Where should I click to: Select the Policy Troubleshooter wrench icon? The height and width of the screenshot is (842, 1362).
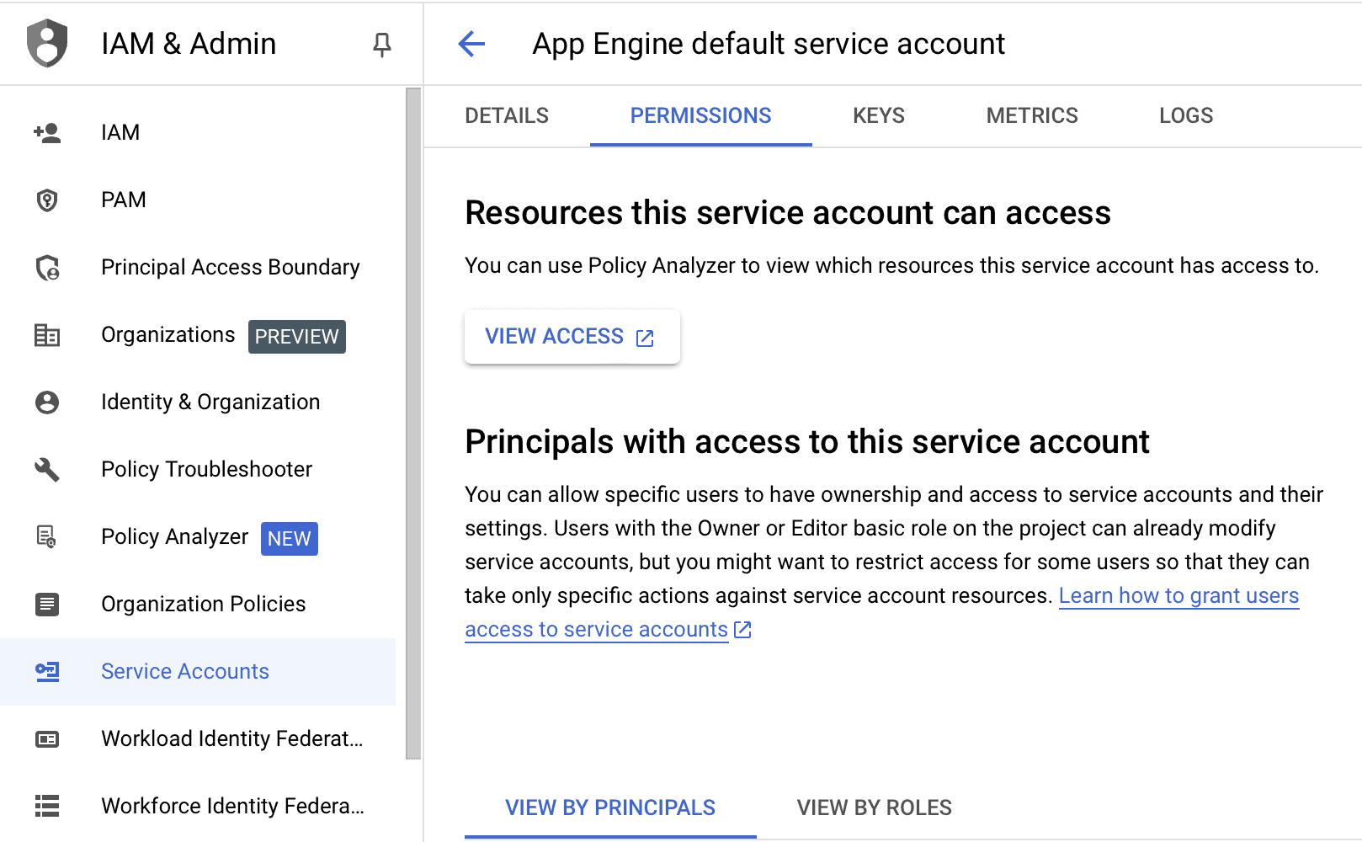tap(46, 470)
